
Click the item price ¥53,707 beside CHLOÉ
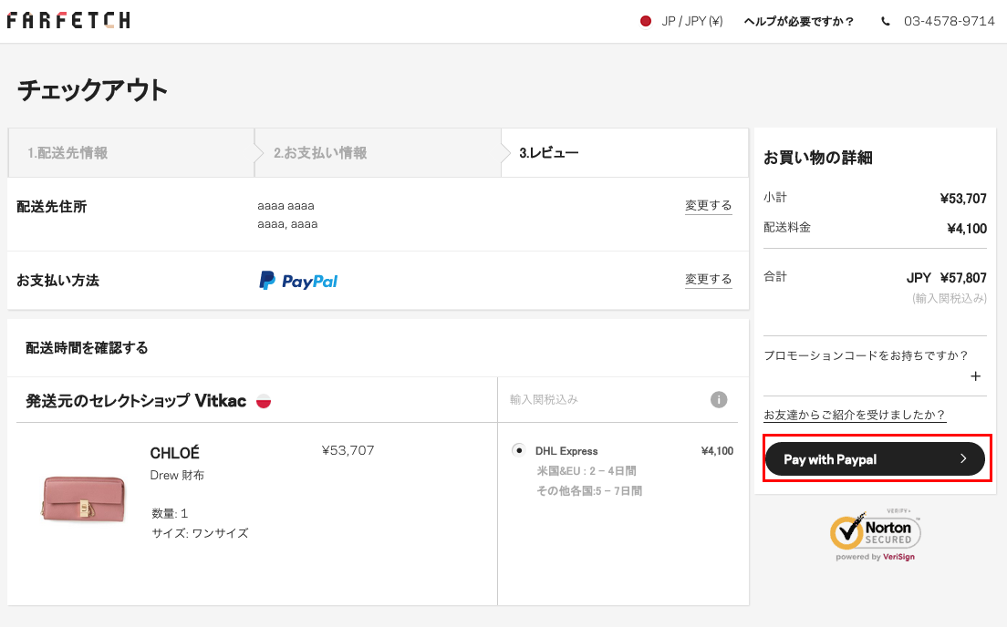(x=348, y=450)
